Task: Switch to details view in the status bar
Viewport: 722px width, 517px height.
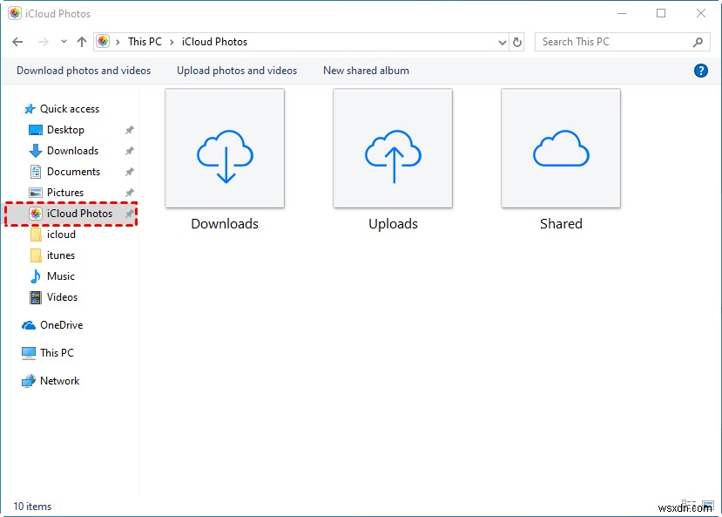Action: 688,504
